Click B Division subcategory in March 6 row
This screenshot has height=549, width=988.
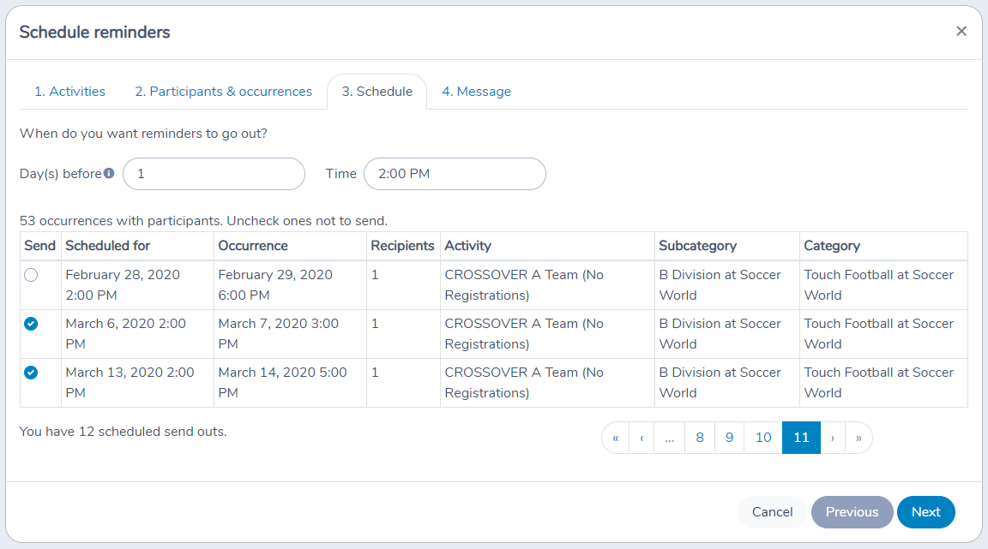727,334
